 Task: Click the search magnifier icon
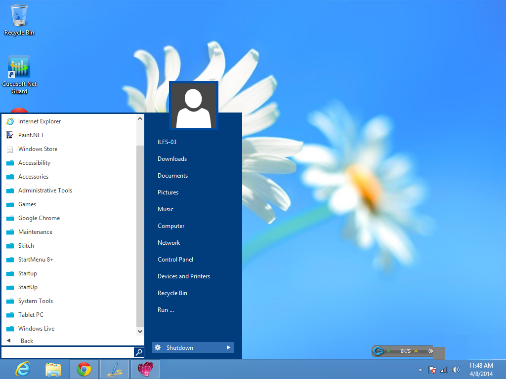[139, 352]
